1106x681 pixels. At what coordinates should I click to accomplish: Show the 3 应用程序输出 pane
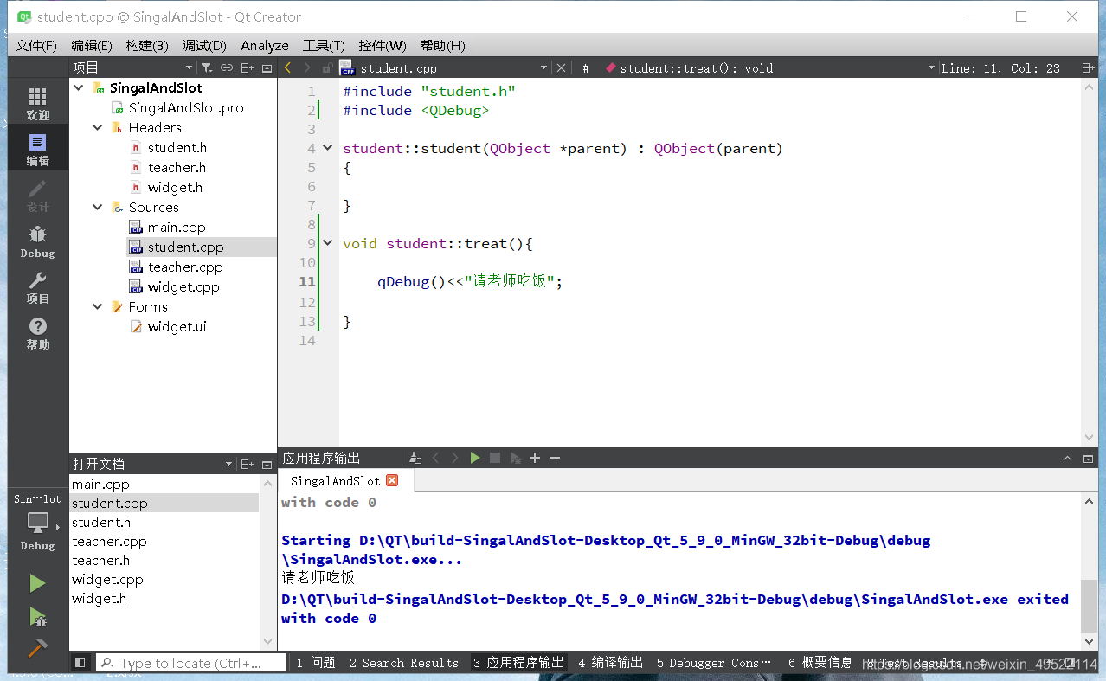518,662
